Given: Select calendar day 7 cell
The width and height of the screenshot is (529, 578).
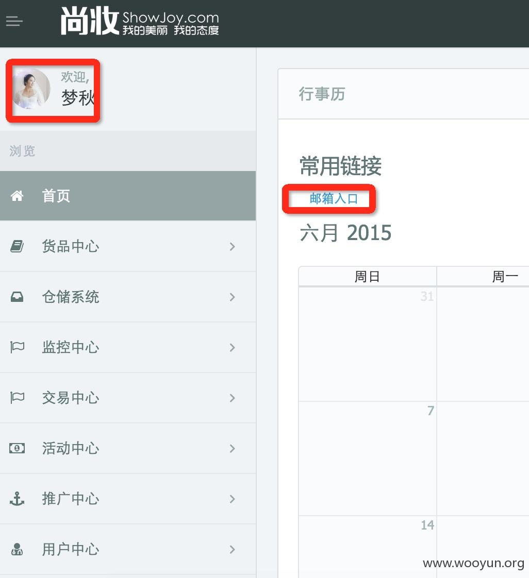Looking at the screenshot, I should [368, 458].
